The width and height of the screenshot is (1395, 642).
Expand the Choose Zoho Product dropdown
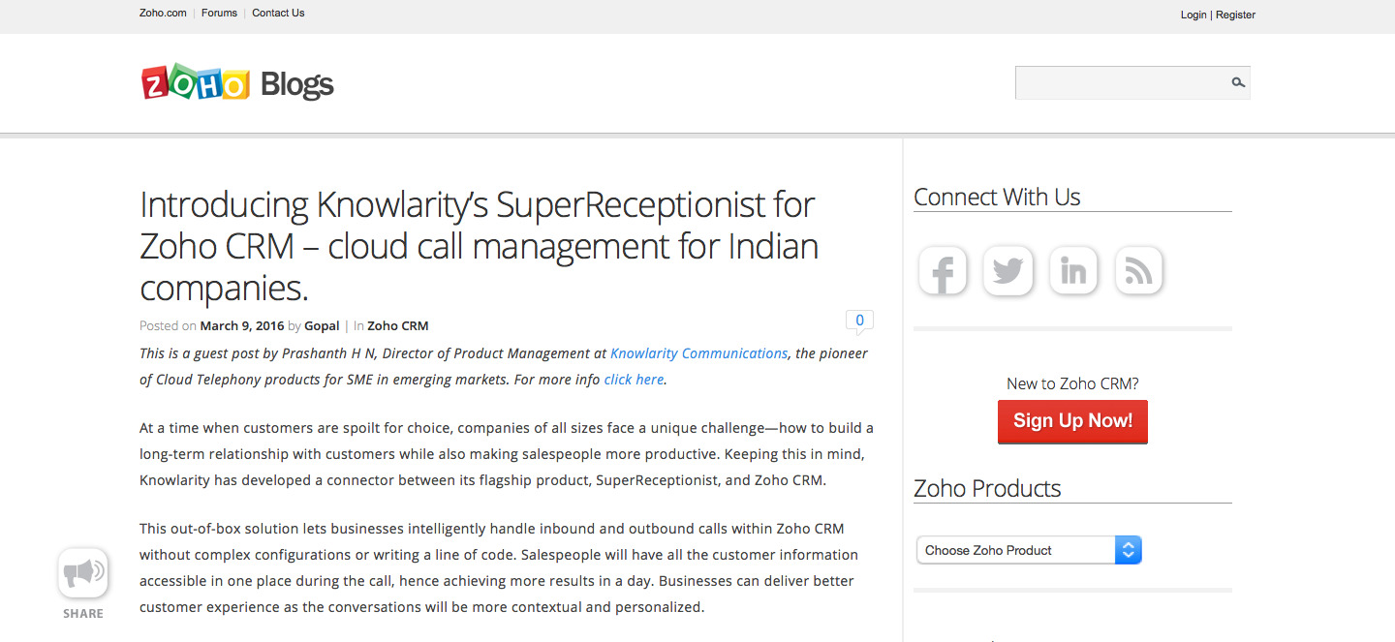(x=1029, y=550)
